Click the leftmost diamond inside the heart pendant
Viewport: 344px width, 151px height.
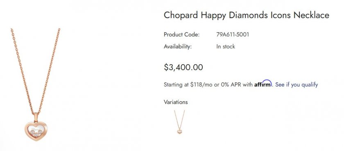pos(32,132)
